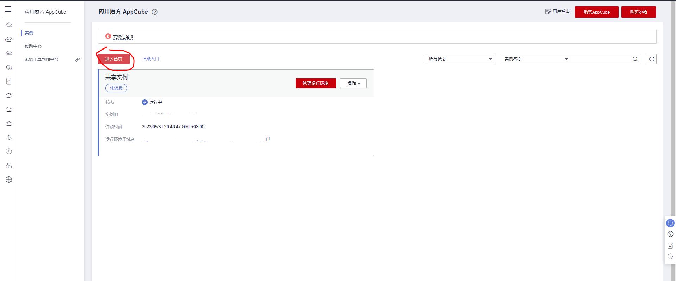
Task: Open the waveform-shaped service icon in the sidebar
Action: point(9,67)
